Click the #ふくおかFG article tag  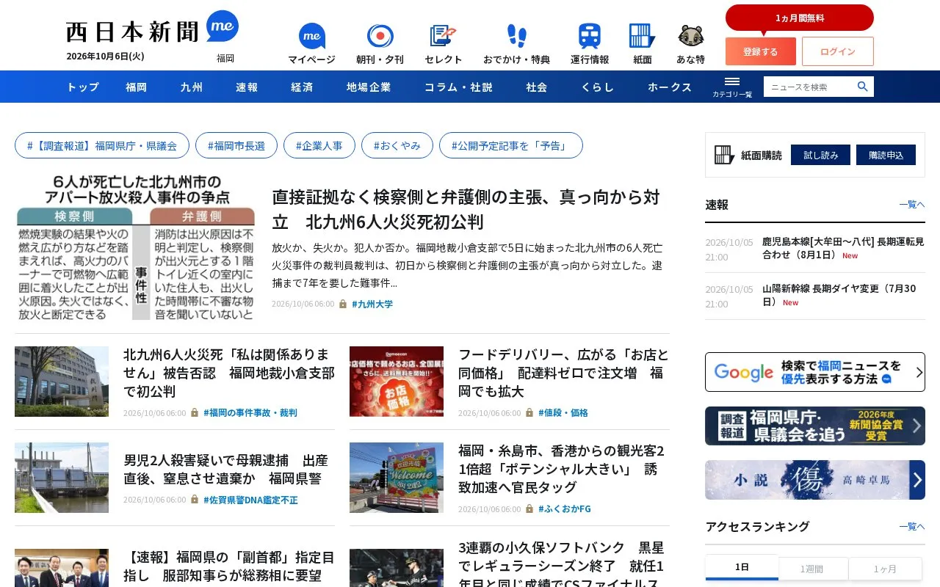565,508
